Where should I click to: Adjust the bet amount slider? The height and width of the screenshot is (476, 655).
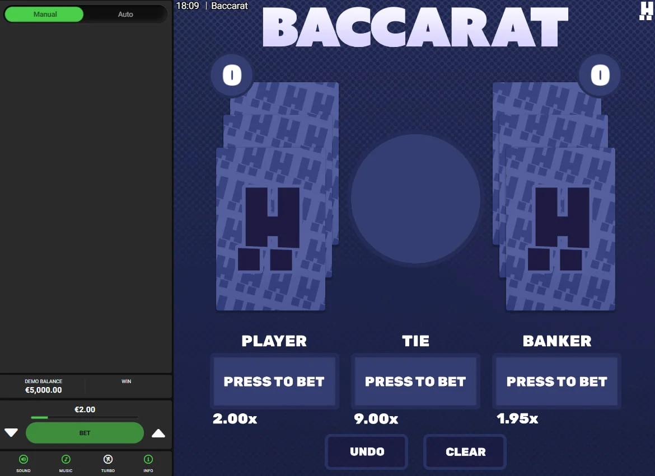[85, 417]
